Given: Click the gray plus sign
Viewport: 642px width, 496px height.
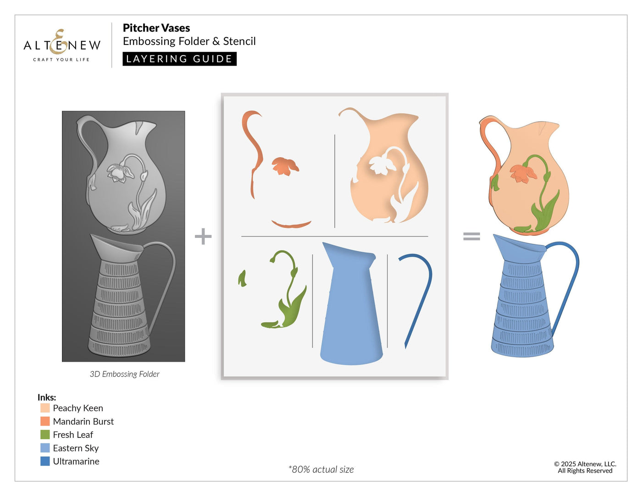Looking at the screenshot, I should (203, 237).
